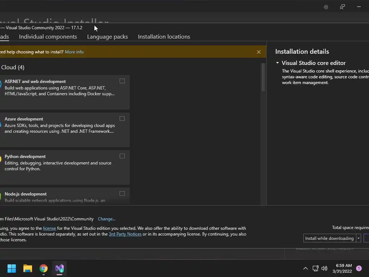Click Installation details heading
The width and height of the screenshot is (369, 277).
(302, 52)
